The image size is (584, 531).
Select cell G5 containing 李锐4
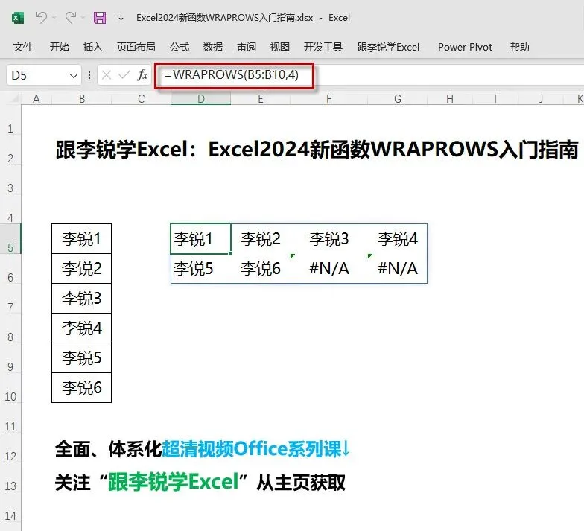398,238
